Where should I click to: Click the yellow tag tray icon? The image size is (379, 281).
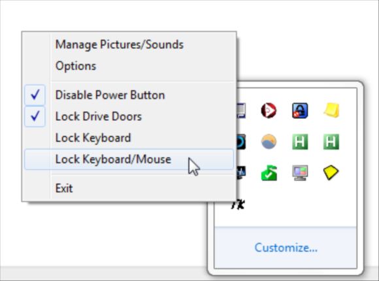[331, 173]
